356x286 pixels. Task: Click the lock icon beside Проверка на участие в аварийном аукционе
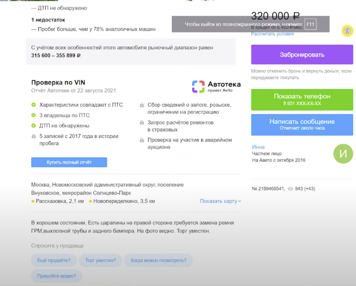click(142, 140)
